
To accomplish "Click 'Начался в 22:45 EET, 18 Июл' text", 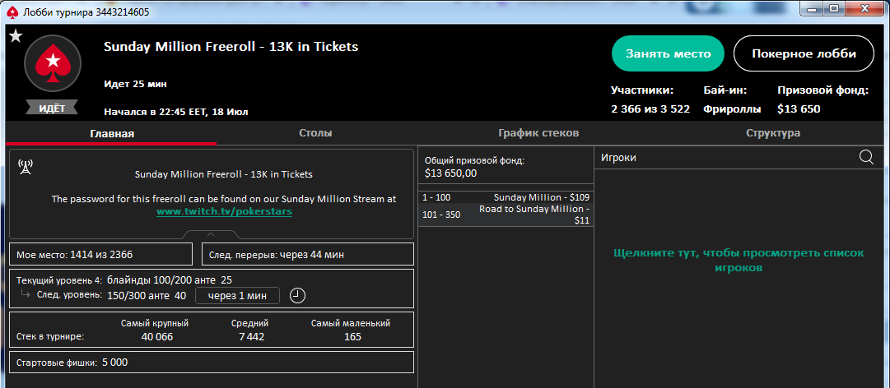I will point(176,112).
